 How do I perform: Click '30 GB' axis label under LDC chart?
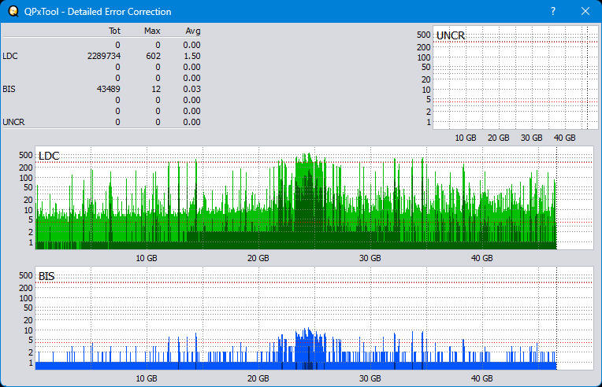[x=370, y=258]
